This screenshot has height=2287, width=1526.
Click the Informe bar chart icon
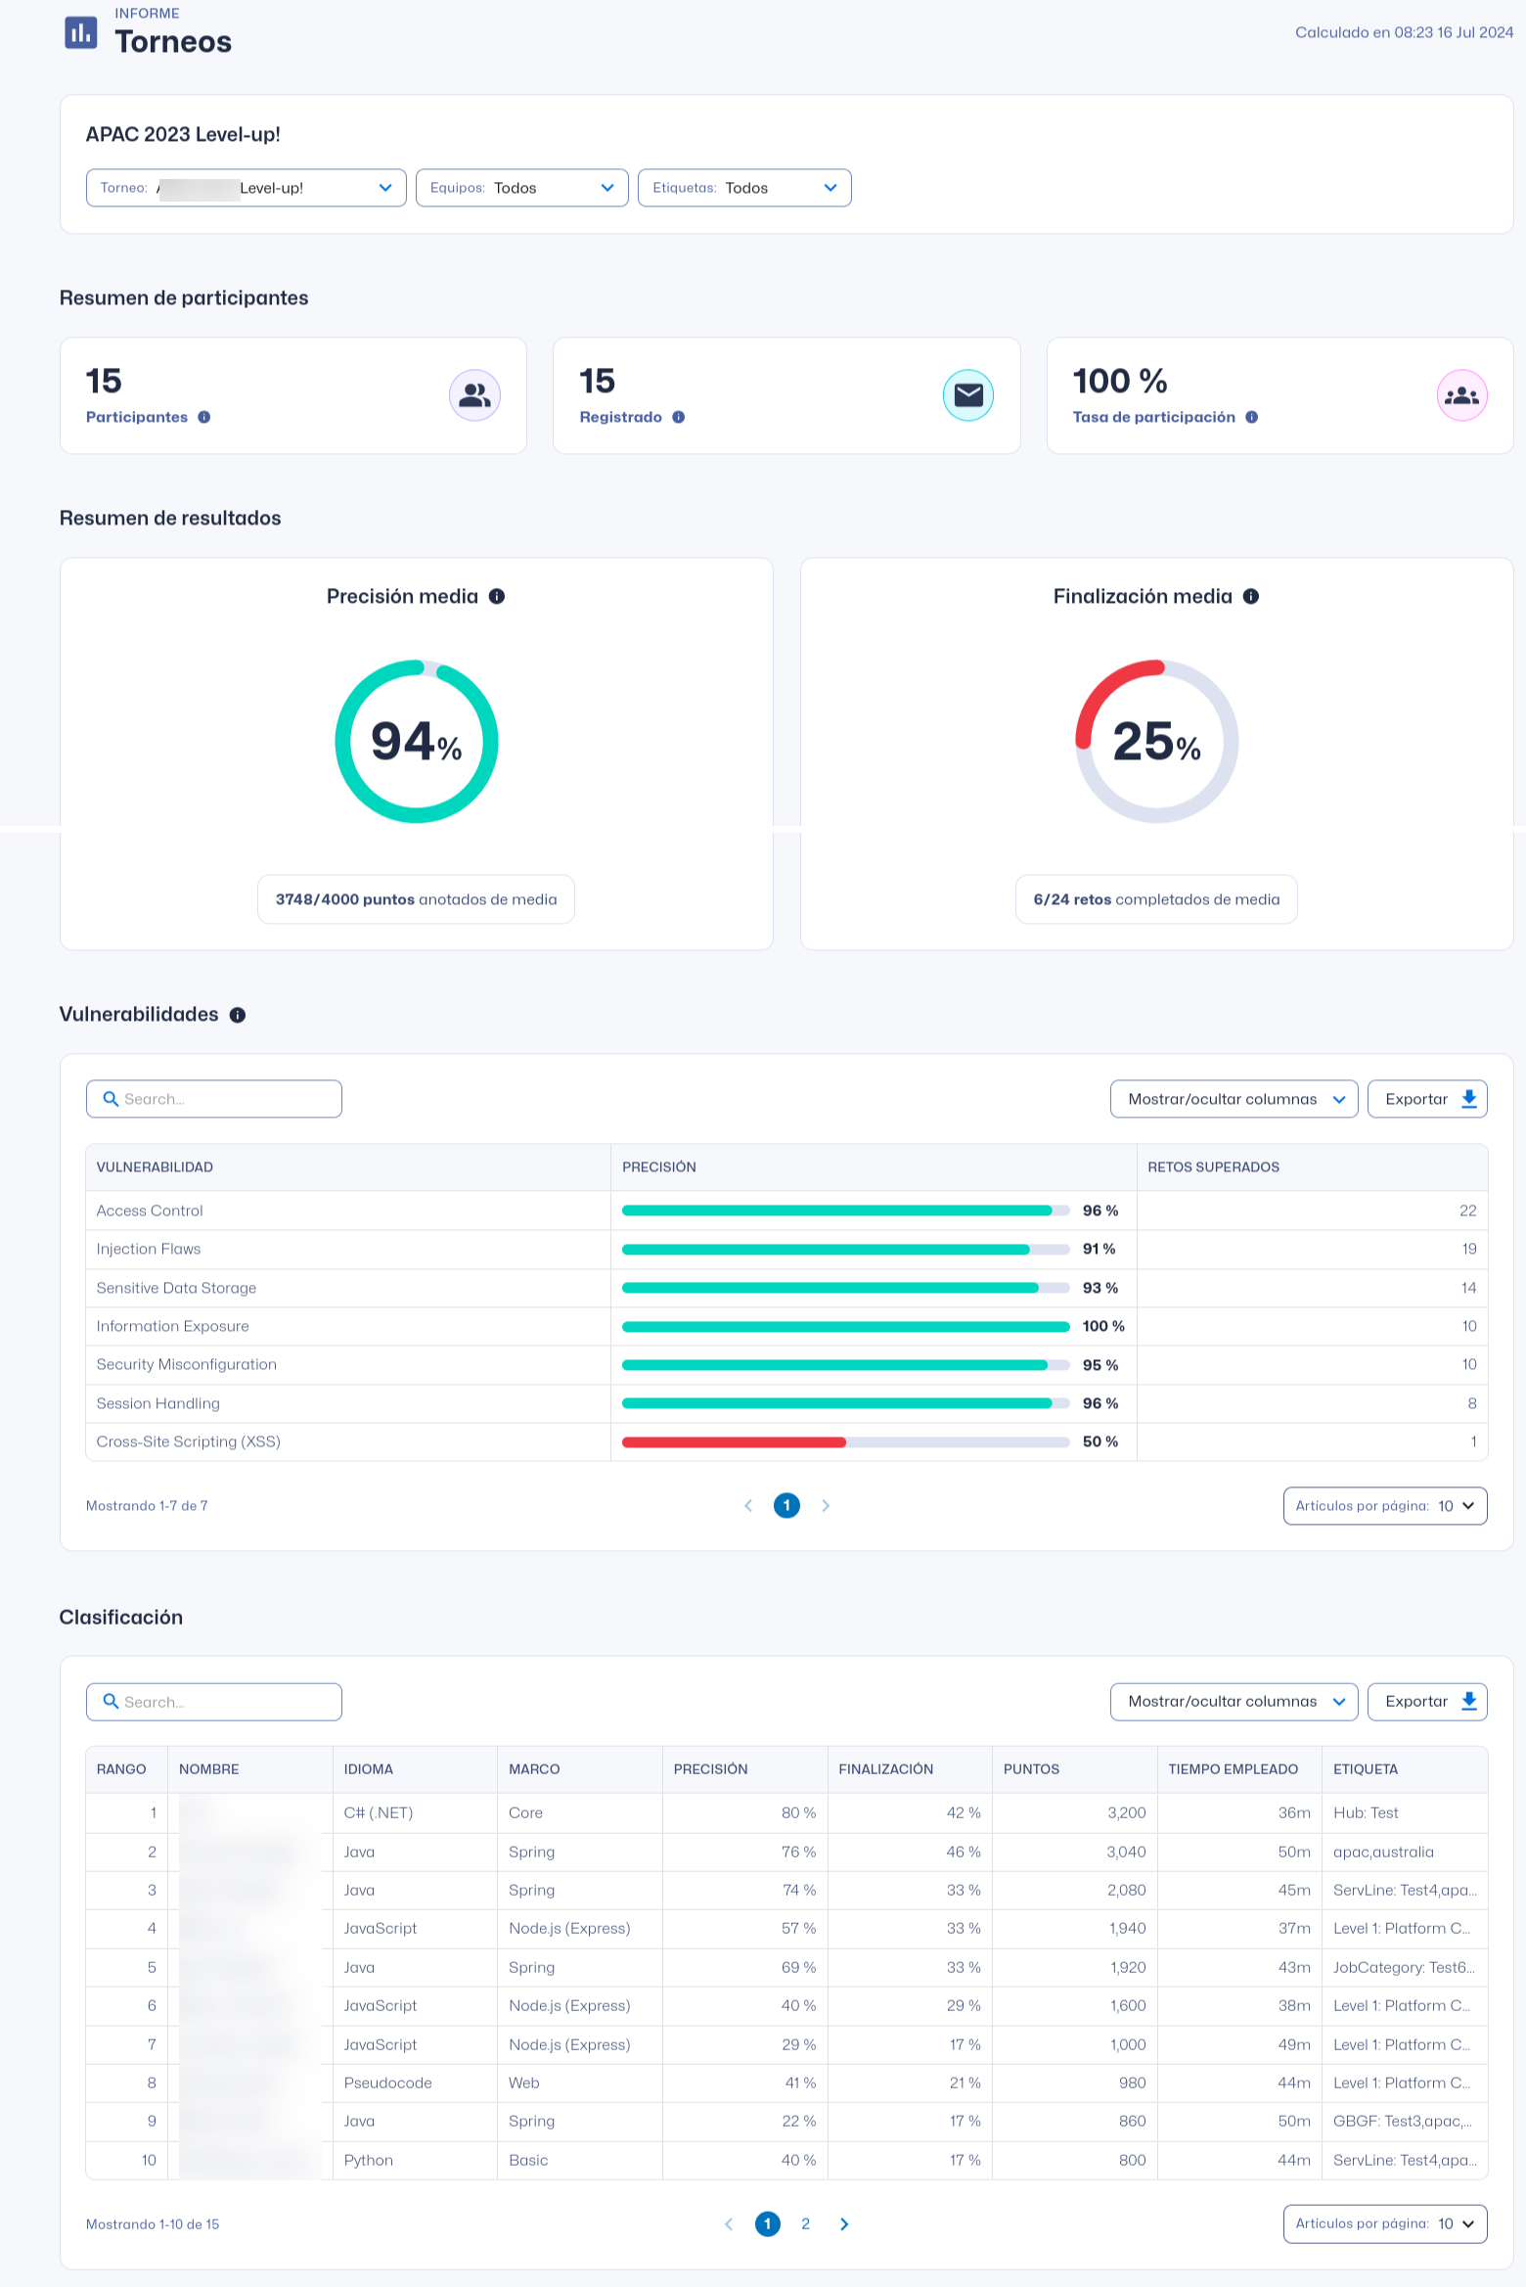(x=80, y=32)
